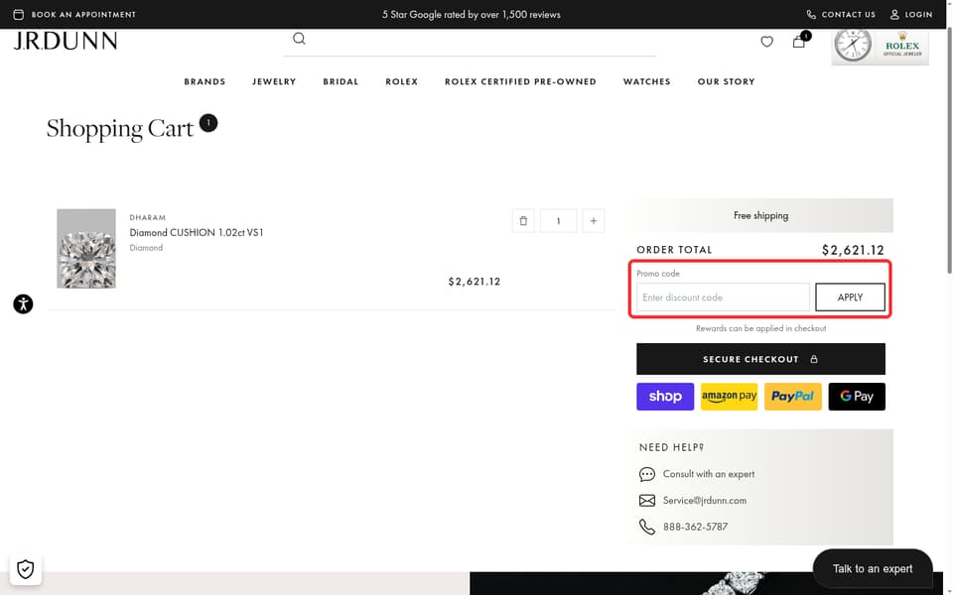Pay with PayPal button

pyautogui.click(x=792, y=397)
